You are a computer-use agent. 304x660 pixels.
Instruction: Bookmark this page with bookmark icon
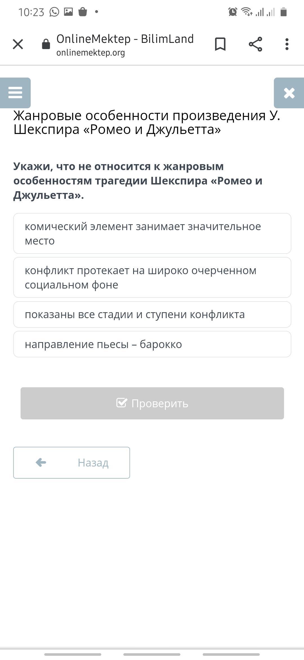tap(220, 44)
